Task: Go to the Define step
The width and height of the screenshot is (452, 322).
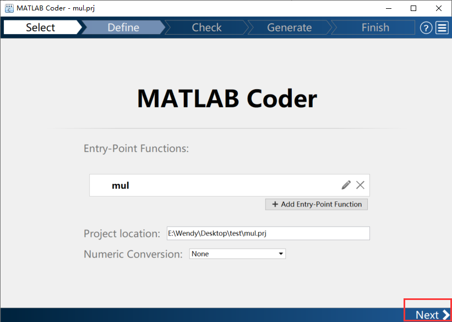Action: click(123, 28)
